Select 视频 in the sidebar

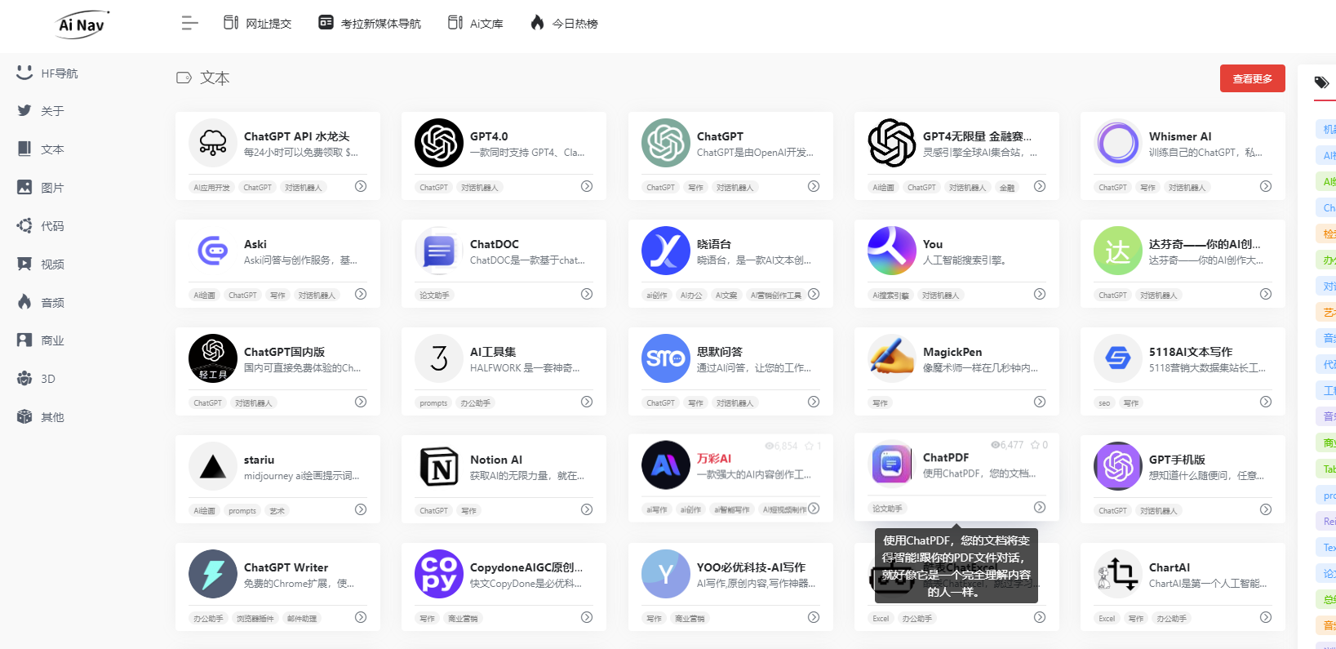pos(41,264)
